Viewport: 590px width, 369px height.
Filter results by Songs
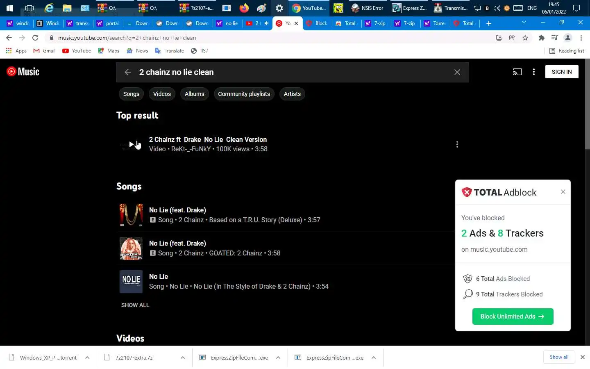[x=131, y=94]
